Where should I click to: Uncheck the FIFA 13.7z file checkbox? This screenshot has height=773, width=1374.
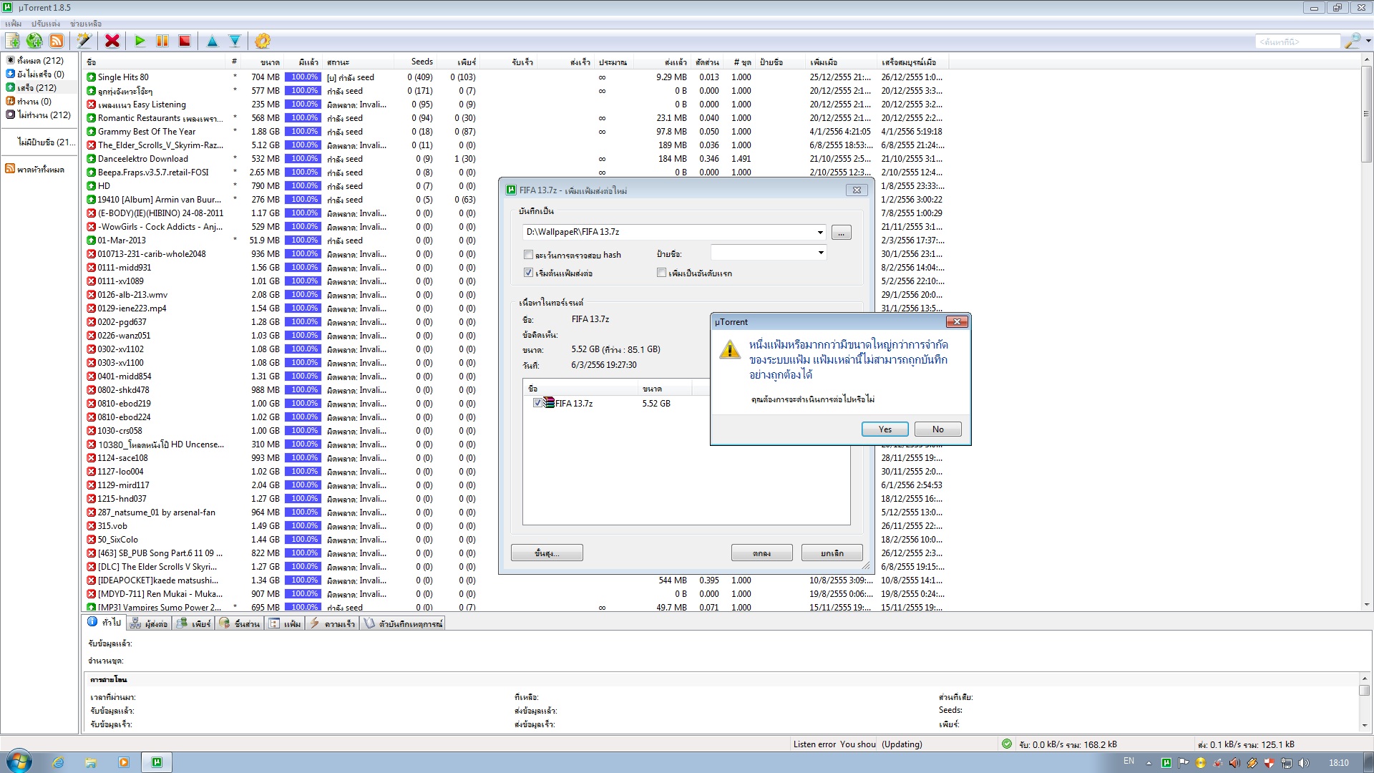tap(537, 403)
